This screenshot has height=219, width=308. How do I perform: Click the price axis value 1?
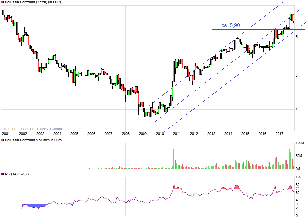coord(297,109)
